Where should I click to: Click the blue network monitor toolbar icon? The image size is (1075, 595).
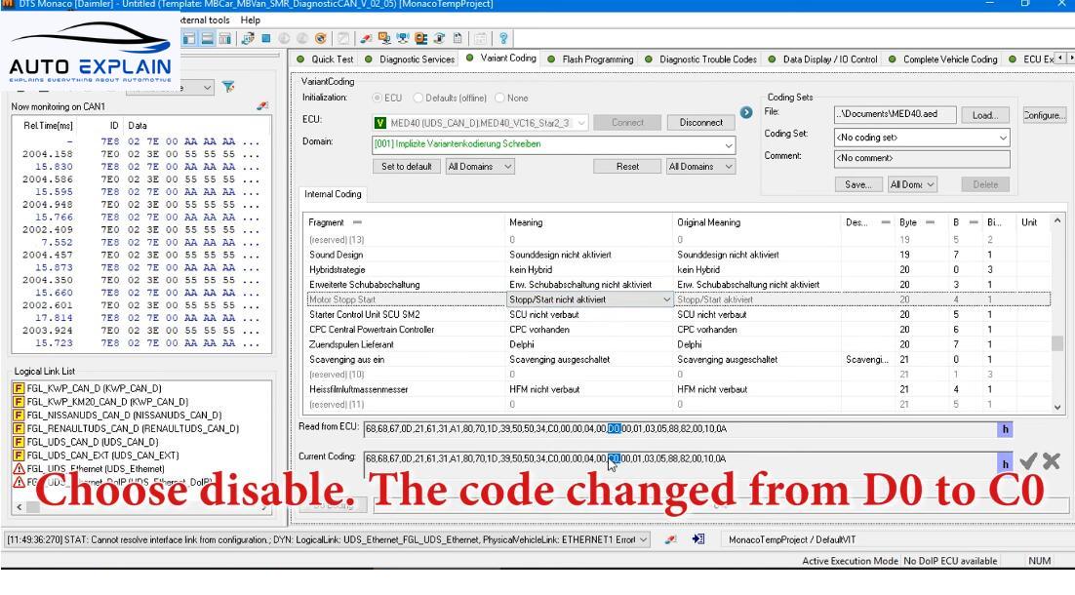(403, 38)
